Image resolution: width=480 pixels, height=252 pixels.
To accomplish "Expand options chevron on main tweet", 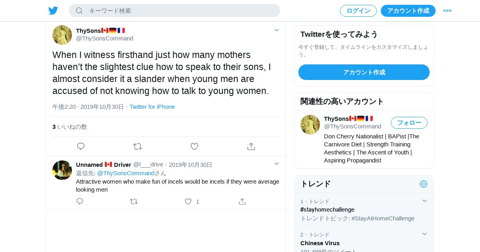I will tap(276, 30).
